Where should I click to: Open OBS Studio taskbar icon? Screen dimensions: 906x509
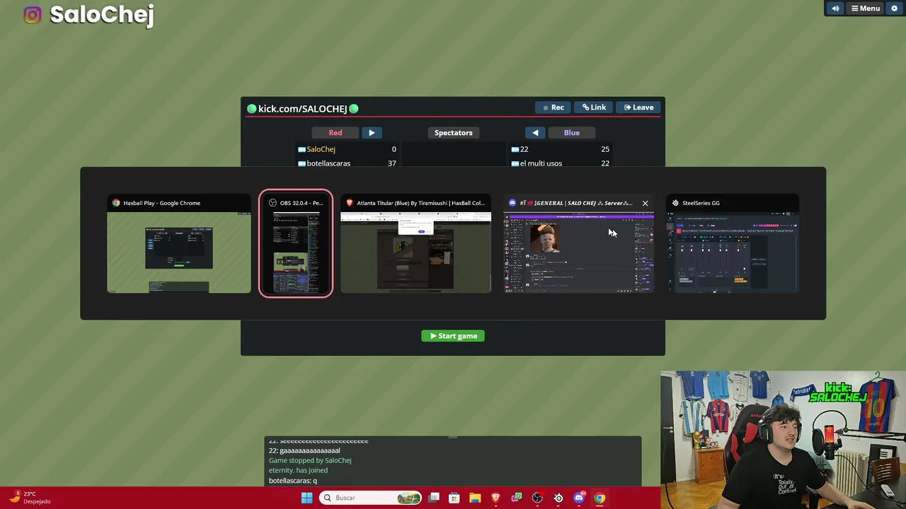coord(537,498)
